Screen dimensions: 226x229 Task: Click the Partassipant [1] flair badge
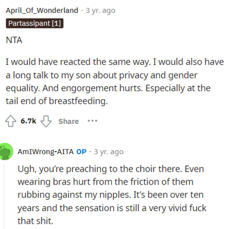coord(35,24)
